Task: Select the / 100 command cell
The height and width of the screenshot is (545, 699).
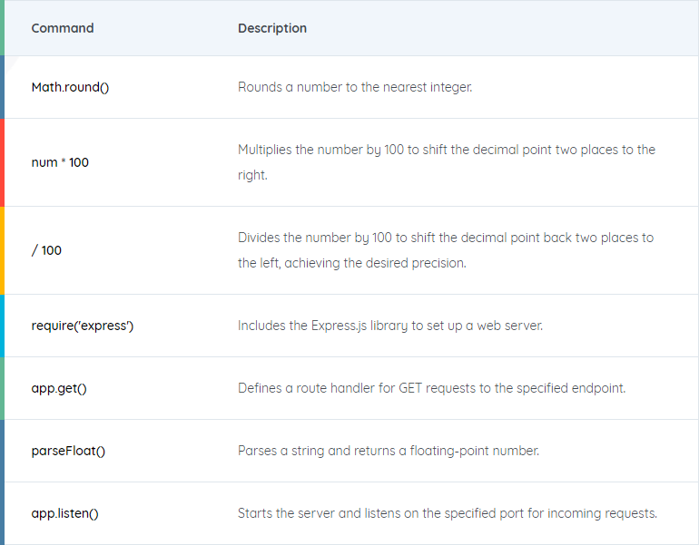Action: [x=46, y=250]
